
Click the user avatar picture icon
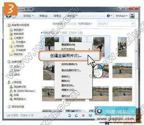132,16
